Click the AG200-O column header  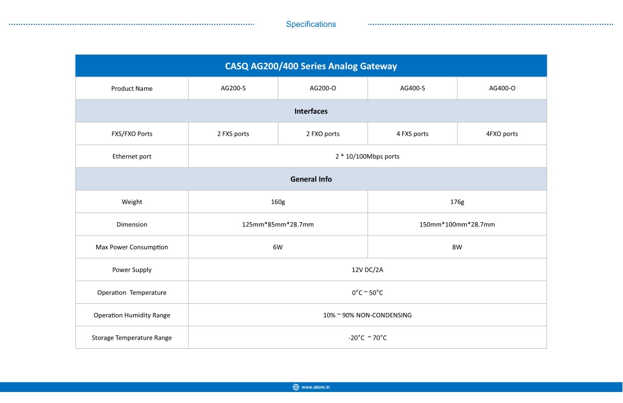(323, 88)
